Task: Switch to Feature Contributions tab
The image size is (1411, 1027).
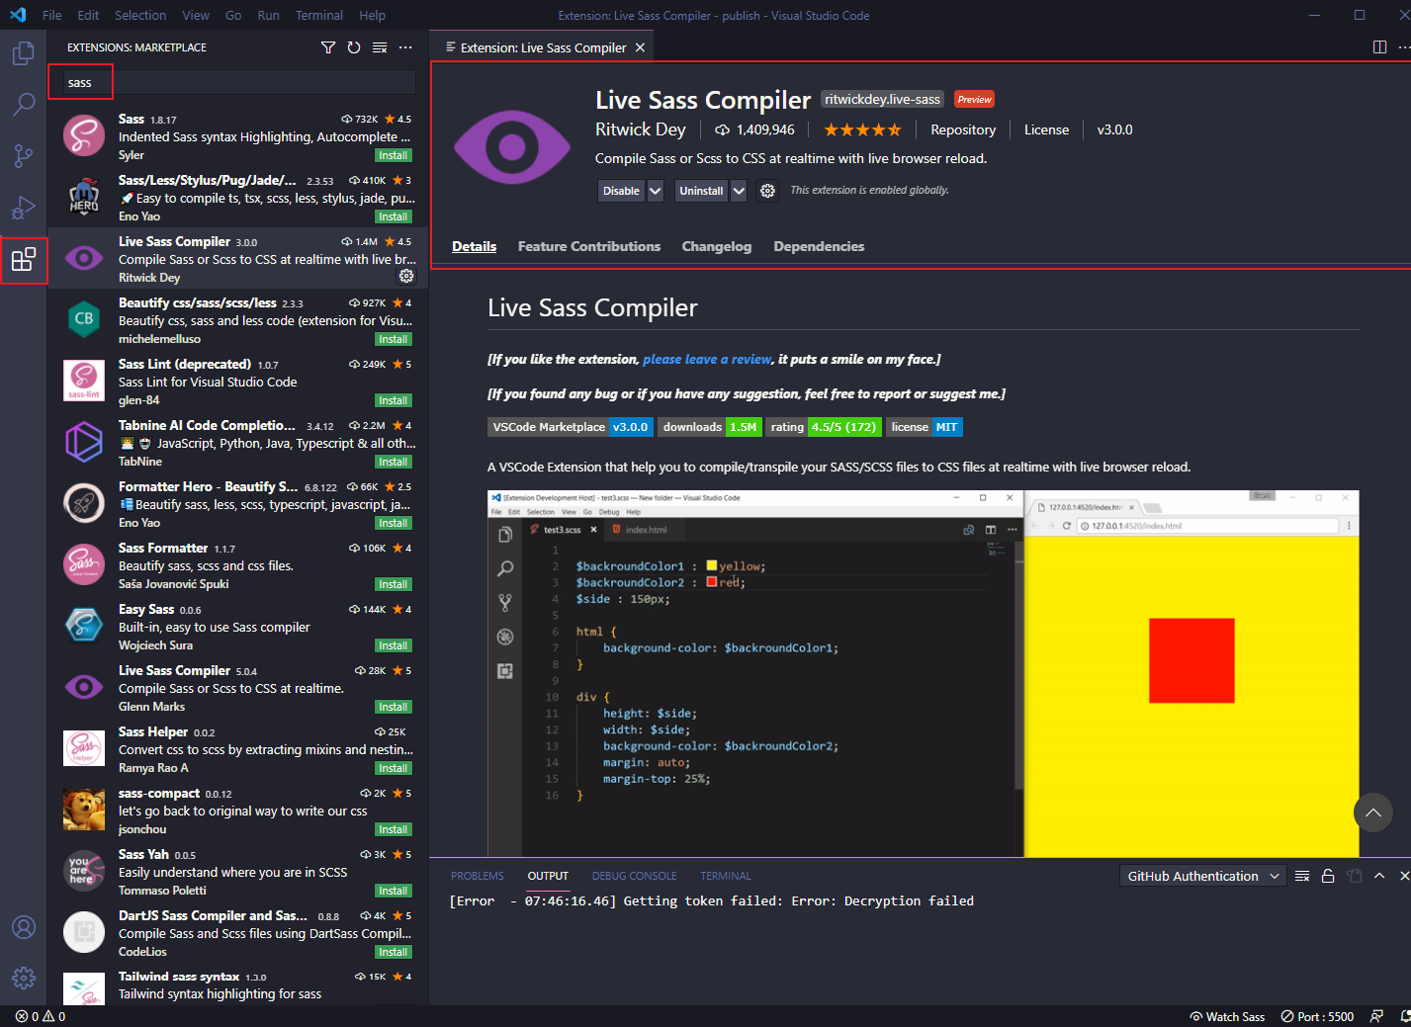Action: (x=589, y=246)
